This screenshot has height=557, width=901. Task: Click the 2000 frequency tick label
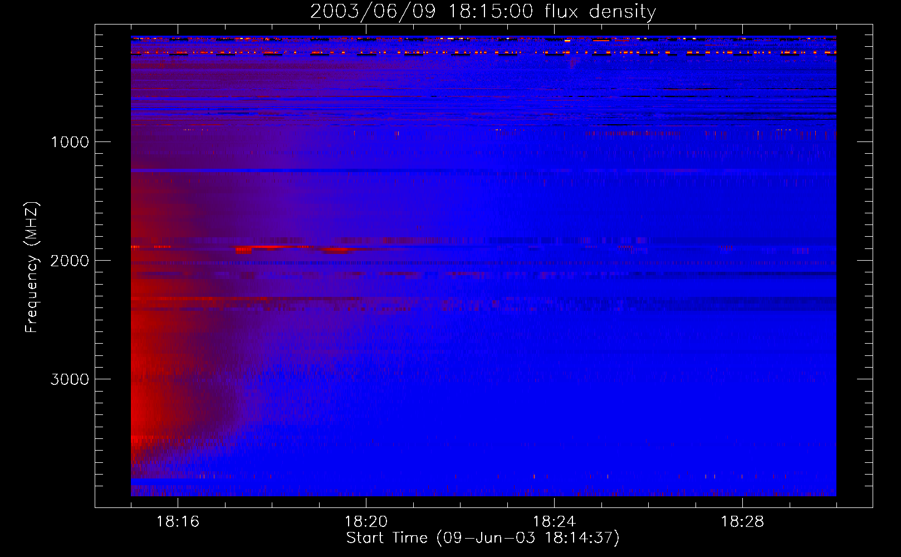point(70,261)
